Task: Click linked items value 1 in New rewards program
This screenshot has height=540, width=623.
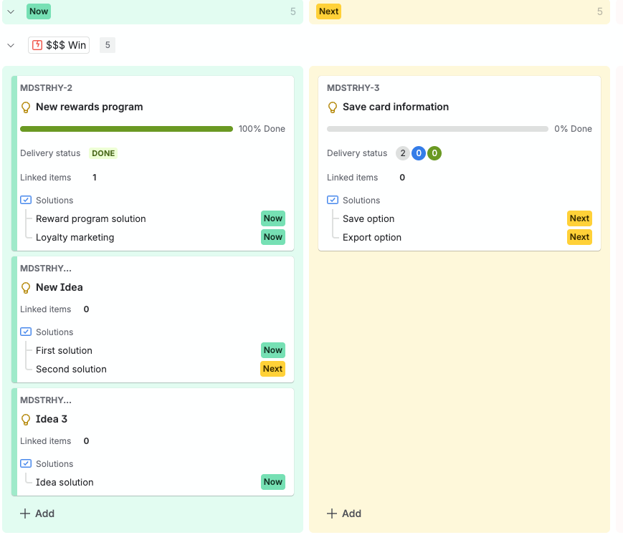Action: tap(95, 178)
